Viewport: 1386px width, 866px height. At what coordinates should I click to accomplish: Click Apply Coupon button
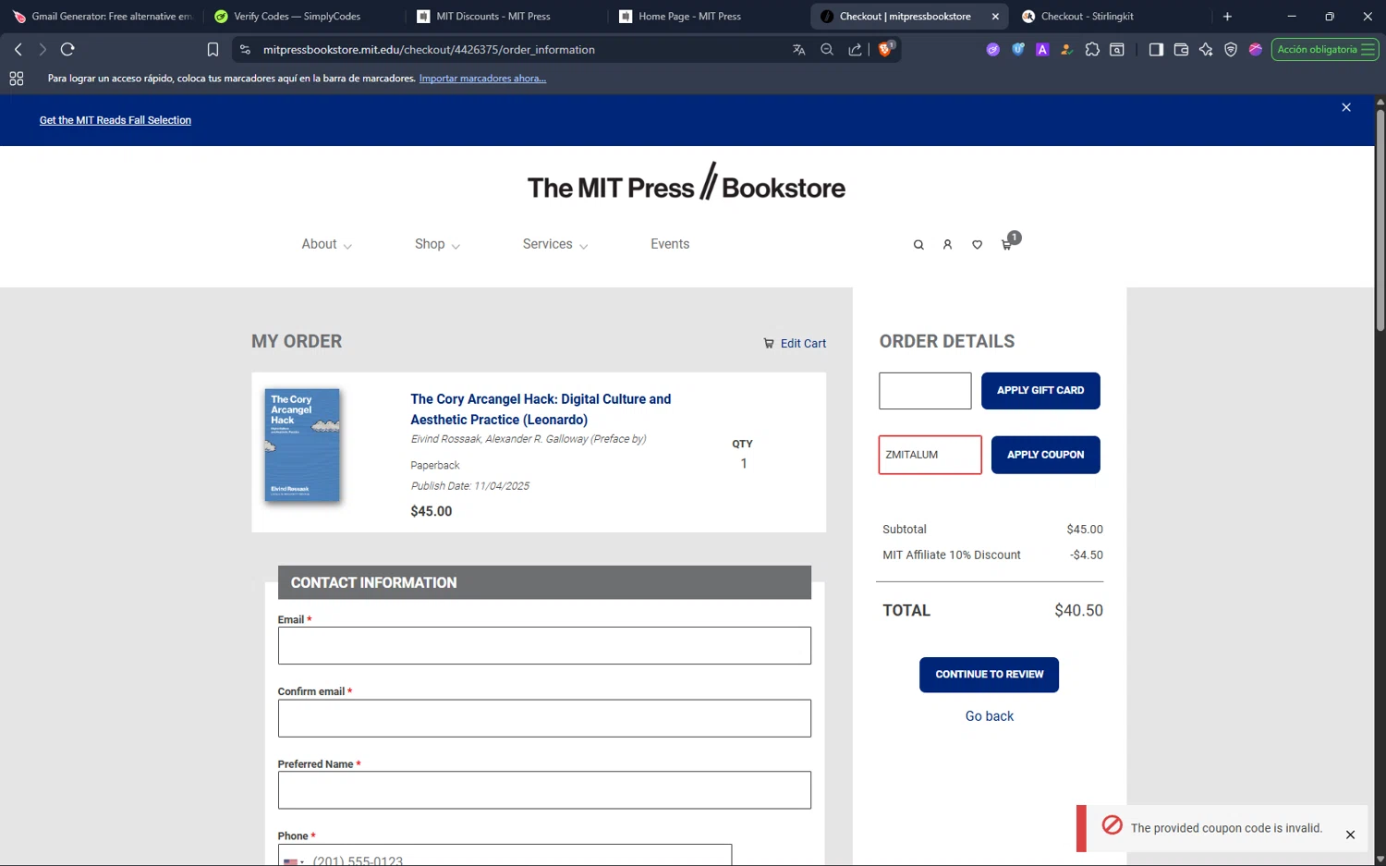[x=1045, y=455]
